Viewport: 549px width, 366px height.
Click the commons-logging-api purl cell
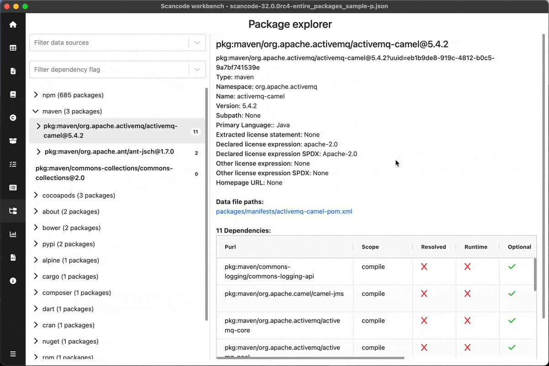tap(285, 271)
